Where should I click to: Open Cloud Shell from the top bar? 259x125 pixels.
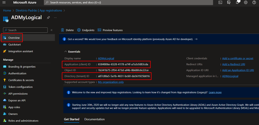point(220,2)
